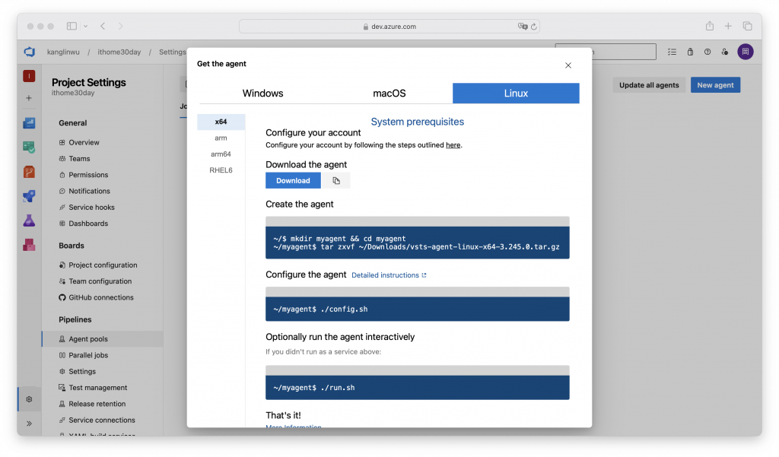Select x64 architecture

(221, 122)
